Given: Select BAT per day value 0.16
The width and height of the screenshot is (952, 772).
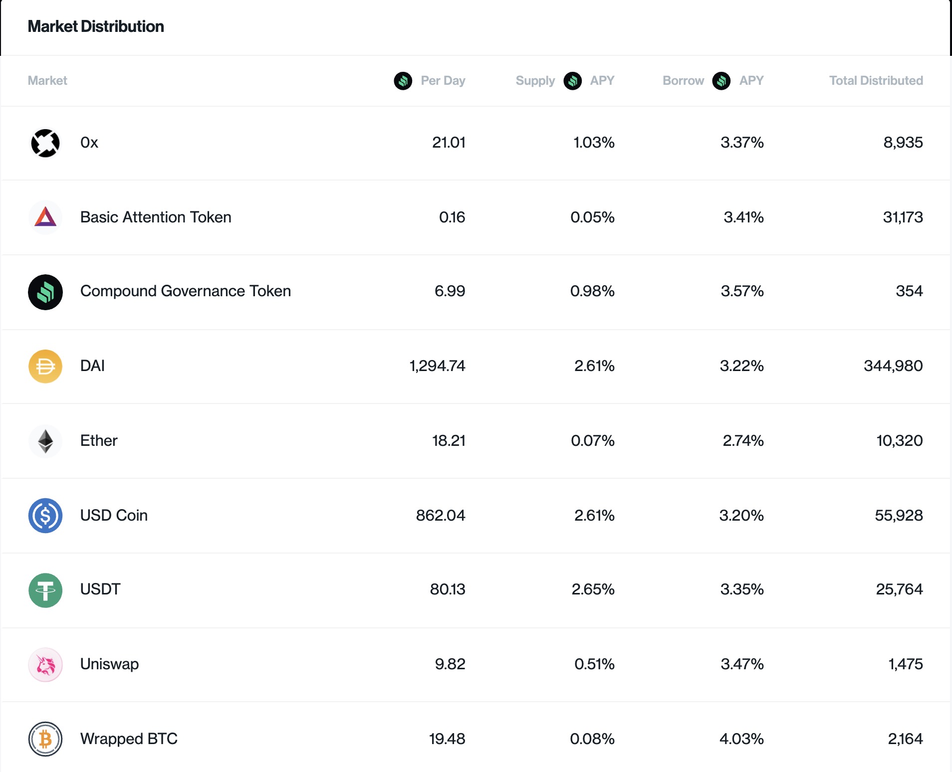Looking at the screenshot, I should 452,217.
